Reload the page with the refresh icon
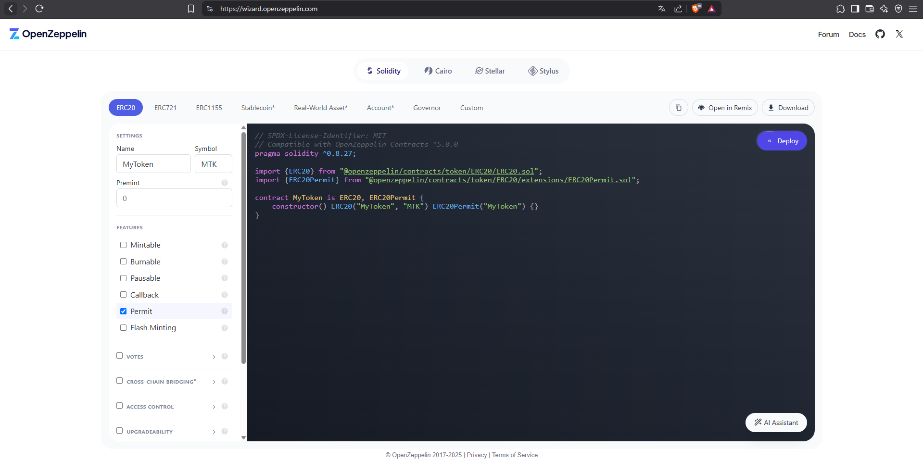923x474 pixels. point(39,9)
